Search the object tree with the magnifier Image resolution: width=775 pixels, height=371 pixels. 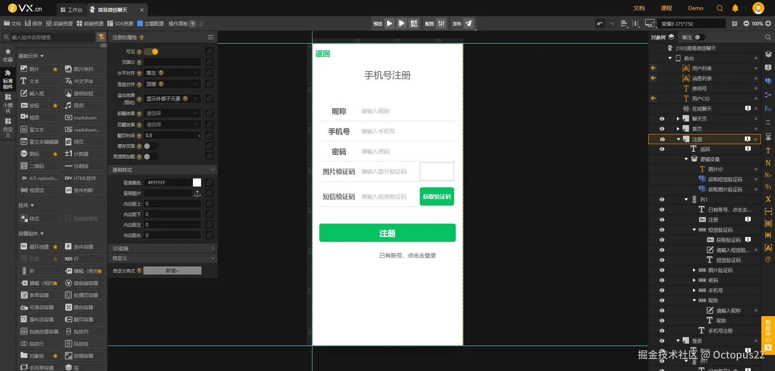point(768,37)
